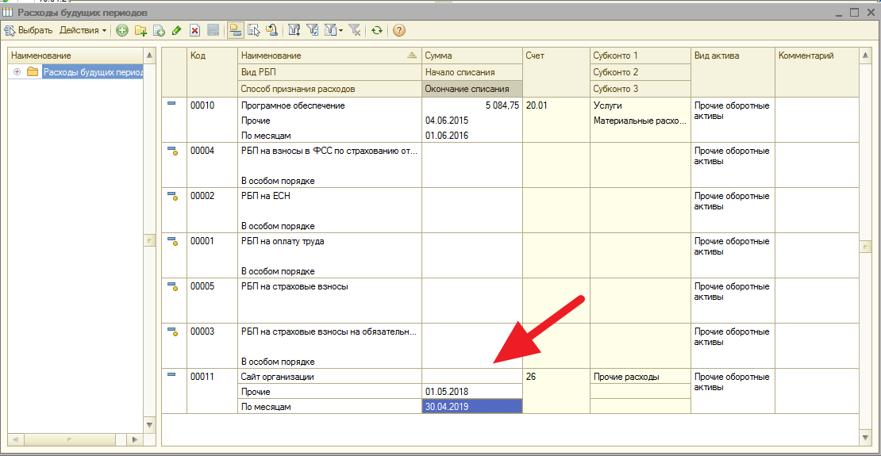Screen dimensions: 881x456
Task: Click the Сайт организации row name
Action: 278,377
